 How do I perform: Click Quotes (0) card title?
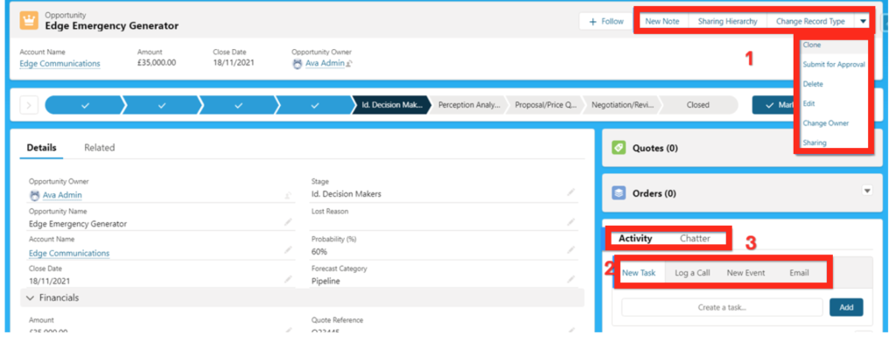tap(654, 148)
